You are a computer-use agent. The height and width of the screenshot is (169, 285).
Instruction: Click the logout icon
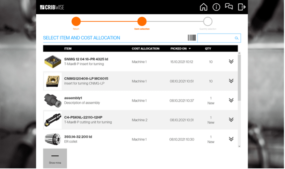click(242, 7)
